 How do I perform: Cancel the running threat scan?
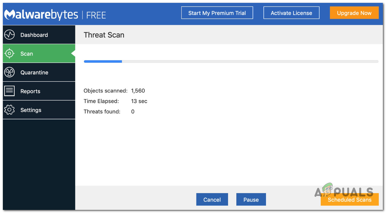tap(212, 200)
